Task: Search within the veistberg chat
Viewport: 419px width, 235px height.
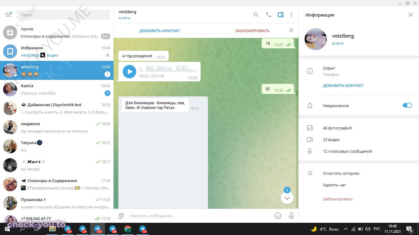Action: pyautogui.click(x=256, y=15)
